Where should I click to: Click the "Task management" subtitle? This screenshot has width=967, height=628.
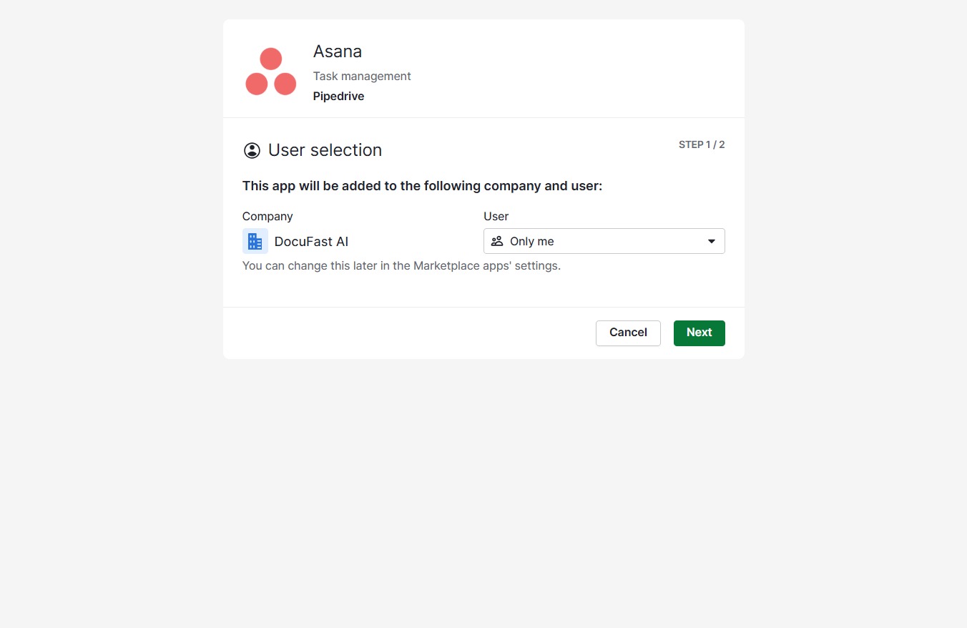pos(362,76)
